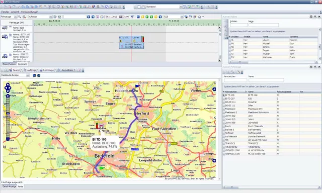
Task: Click the green flag at route start south of Bielefeld
Action: point(102,168)
